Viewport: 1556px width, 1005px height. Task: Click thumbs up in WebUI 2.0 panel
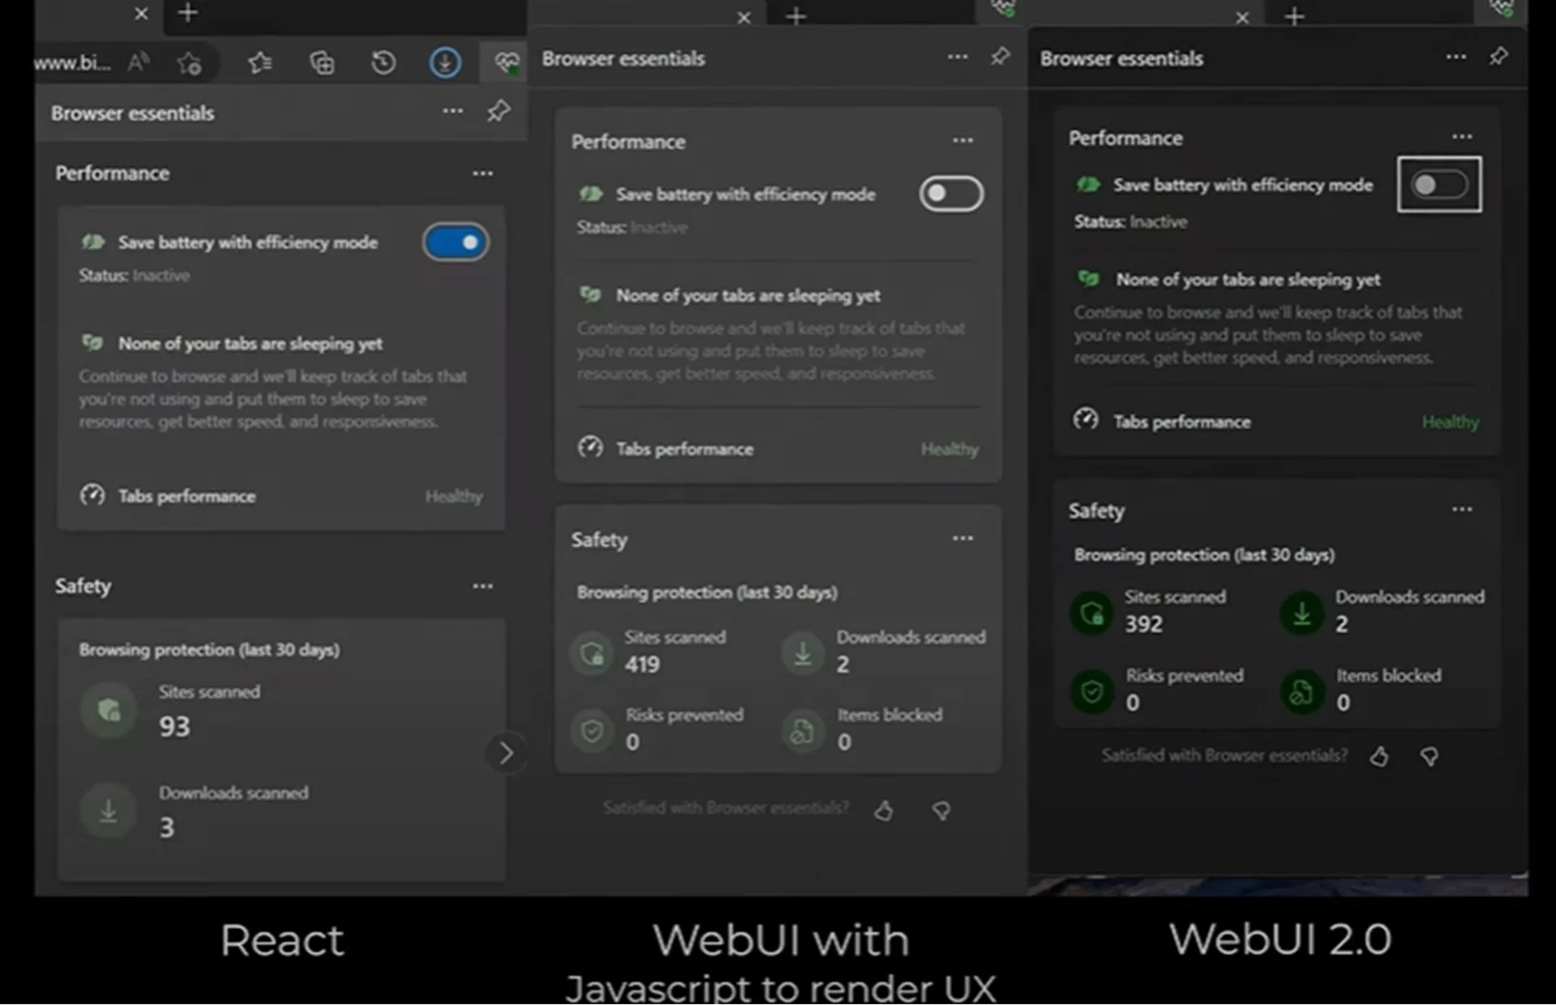[x=1379, y=756]
